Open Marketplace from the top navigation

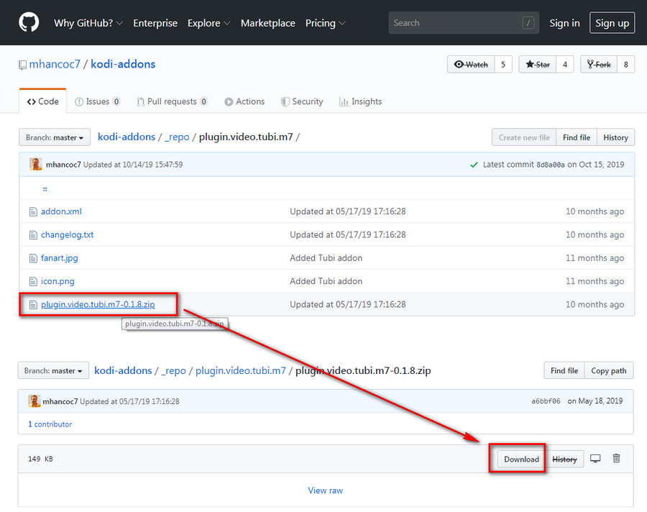click(268, 23)
